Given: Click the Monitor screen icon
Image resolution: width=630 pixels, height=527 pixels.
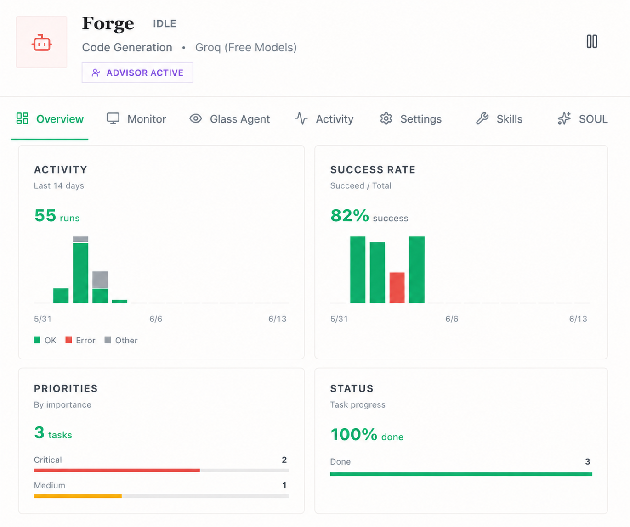Looking at the screenshot, I should pyautogui.click(x=113, y=118).
